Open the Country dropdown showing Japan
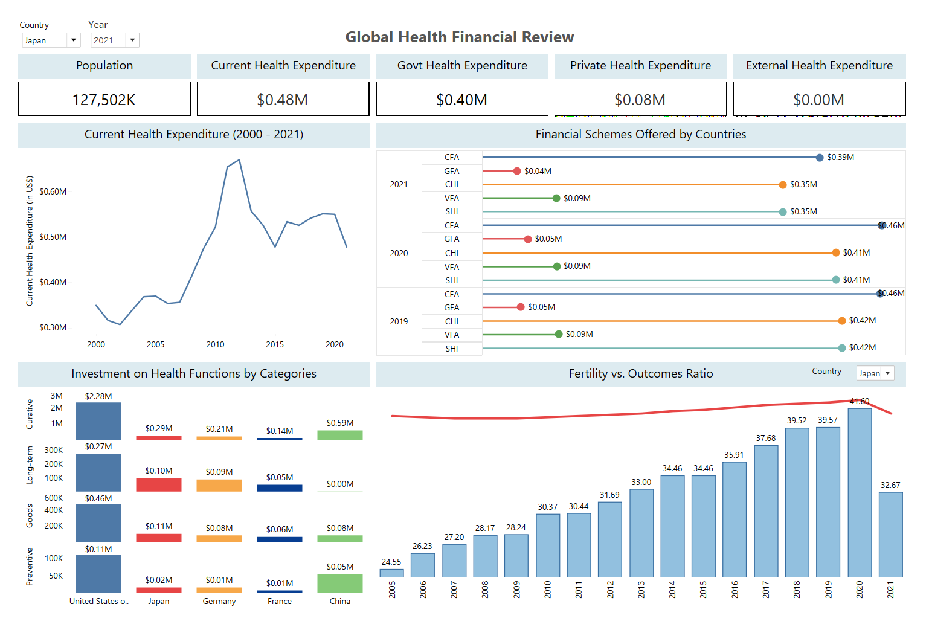The image size is (929, 624). [x=51, y=40]
